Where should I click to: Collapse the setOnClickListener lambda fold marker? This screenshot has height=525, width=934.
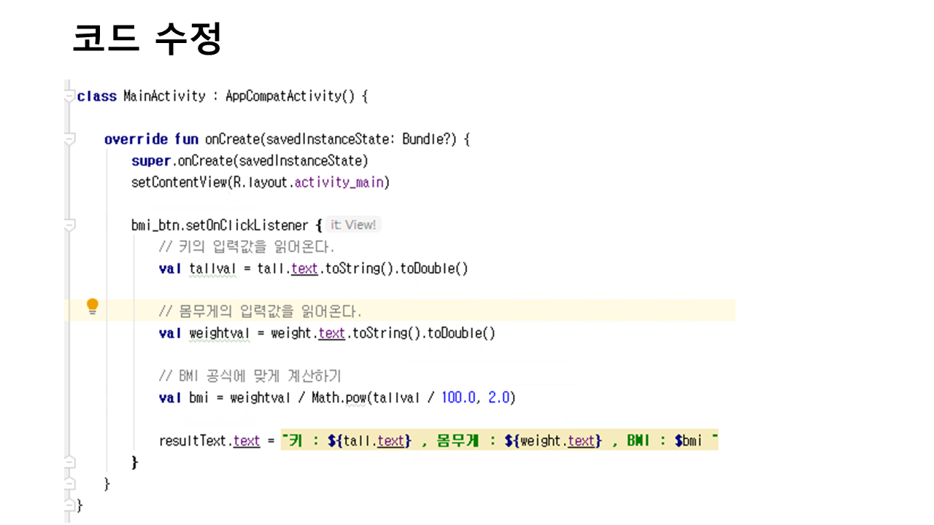coord(69,225)
